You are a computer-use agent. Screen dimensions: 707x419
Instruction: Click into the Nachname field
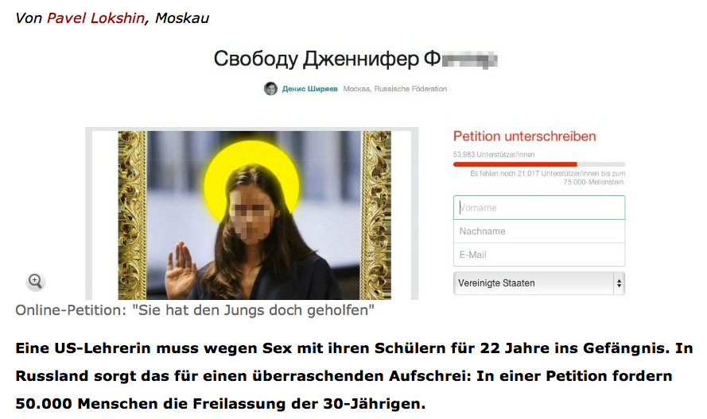539,232
